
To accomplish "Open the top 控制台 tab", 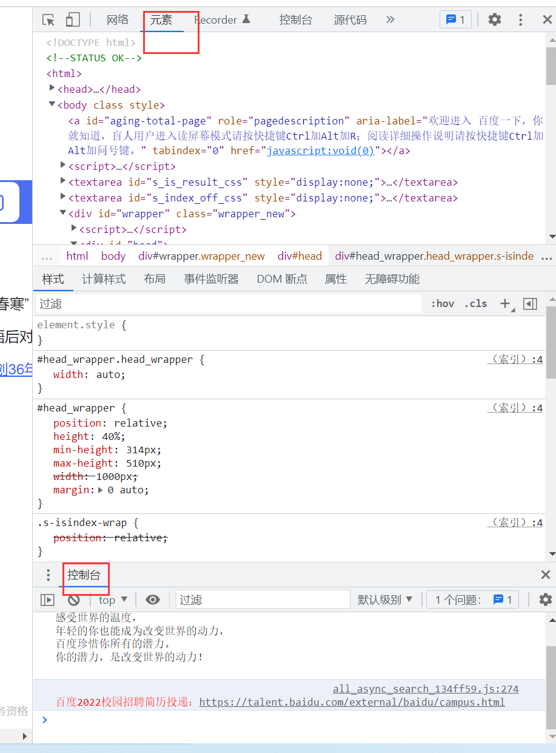I will coord(296,20).
